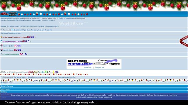
Task: Expand the Новости Портала section
Action: (94, 86)
